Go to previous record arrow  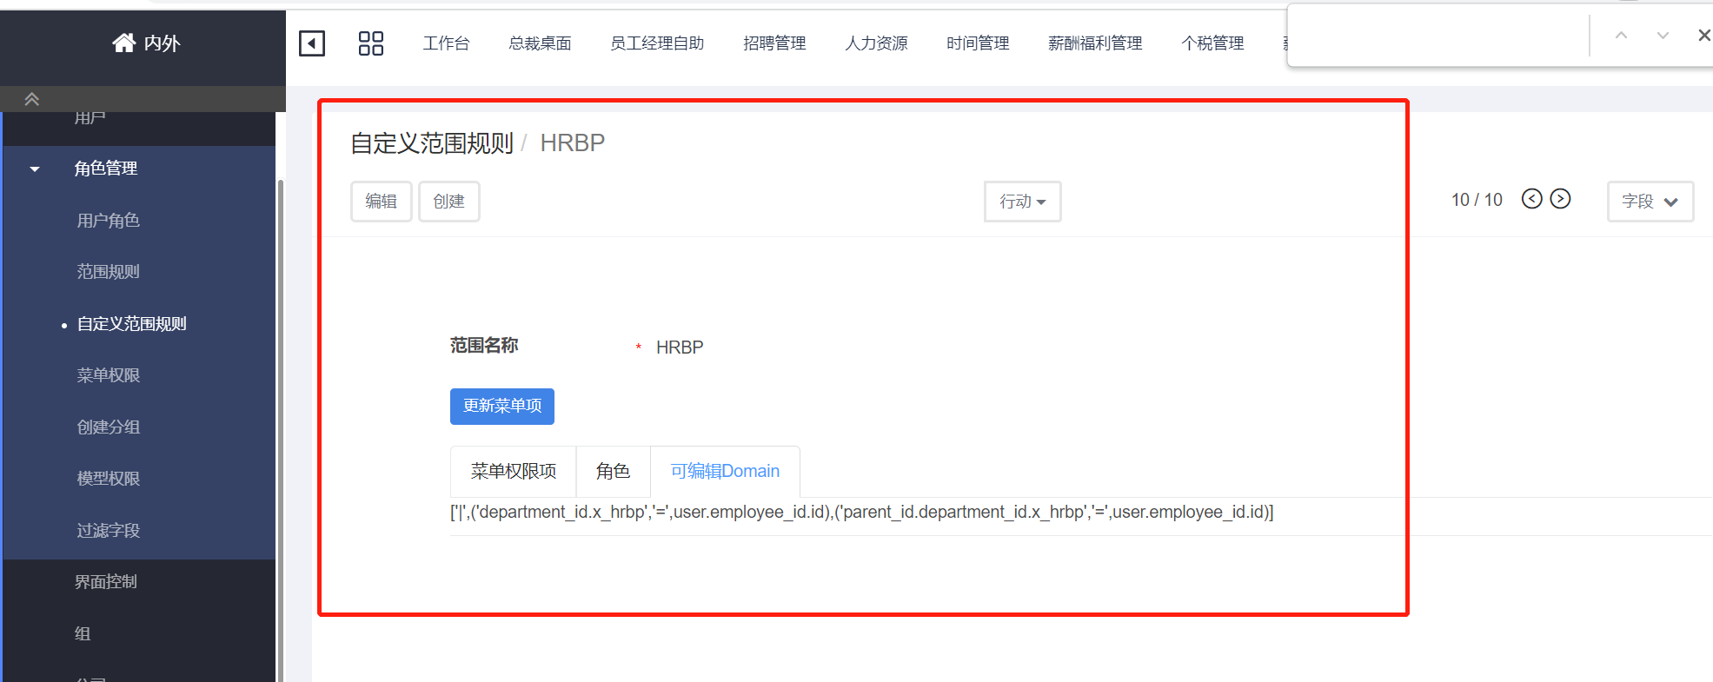coord(1531,199)
